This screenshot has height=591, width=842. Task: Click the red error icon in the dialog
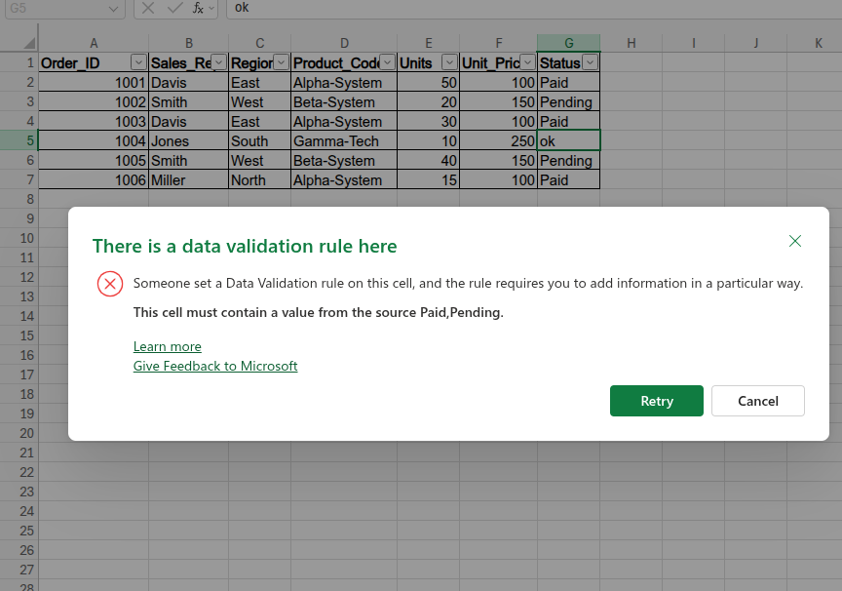point(109,284)
